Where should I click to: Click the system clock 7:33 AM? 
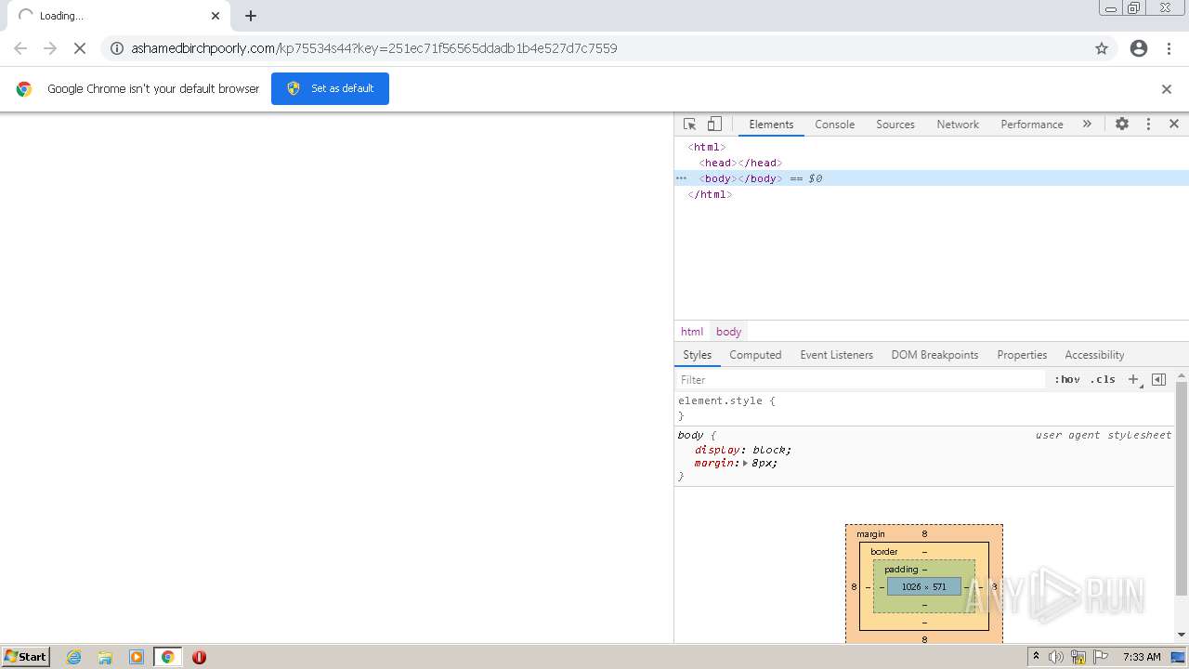click(1142, 657)
